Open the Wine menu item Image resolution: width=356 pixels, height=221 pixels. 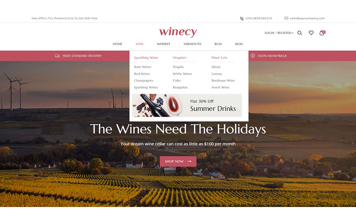(x=139, y=44)
